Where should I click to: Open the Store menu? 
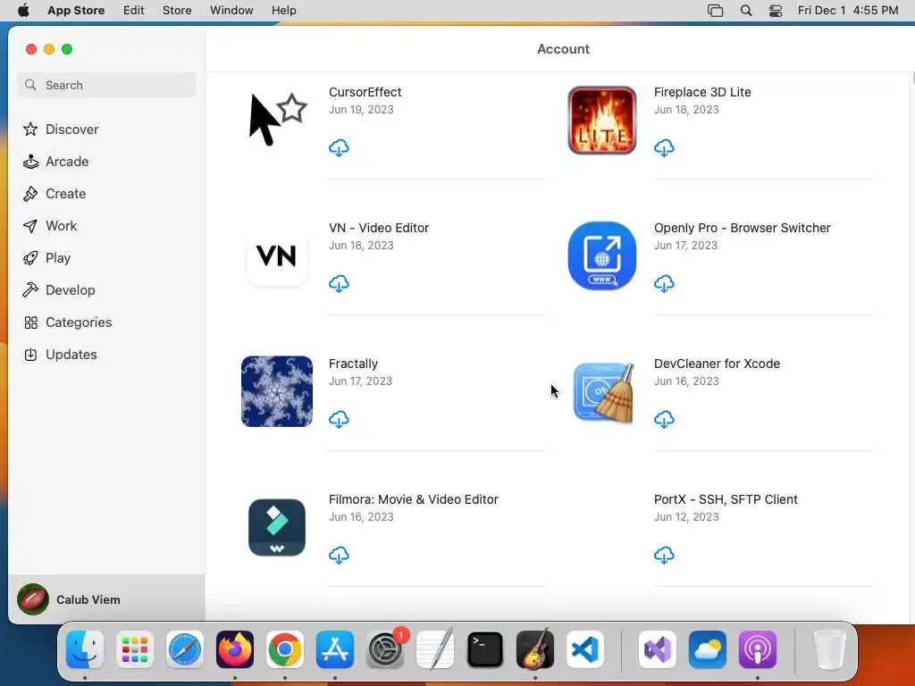177,11
